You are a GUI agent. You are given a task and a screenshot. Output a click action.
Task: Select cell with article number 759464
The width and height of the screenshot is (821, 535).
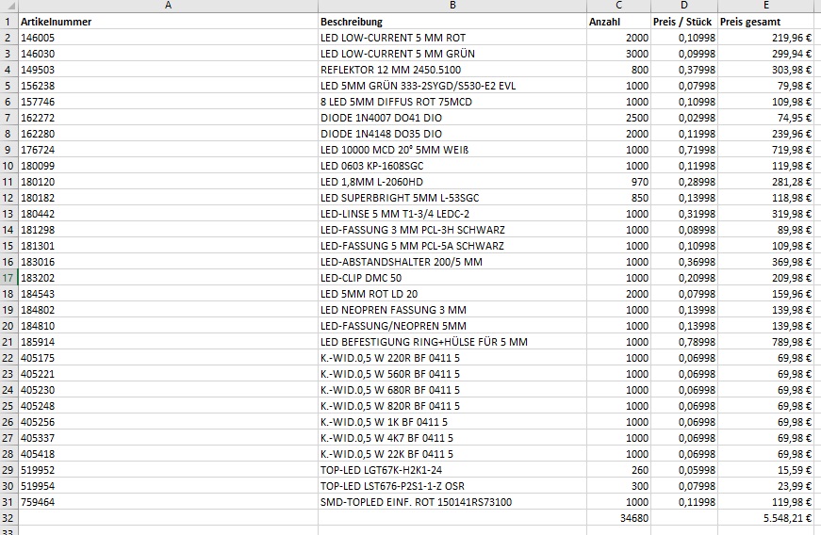coord(168,501)
